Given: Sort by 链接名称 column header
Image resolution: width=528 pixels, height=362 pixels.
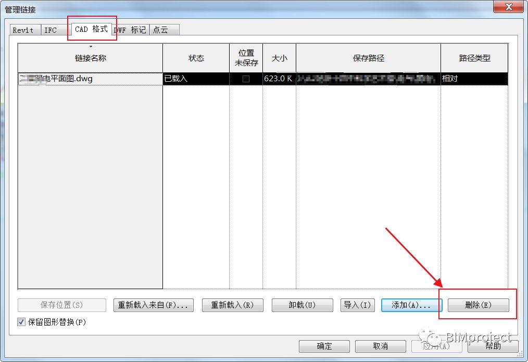Looking at the screenshot, I should [90, 58].
